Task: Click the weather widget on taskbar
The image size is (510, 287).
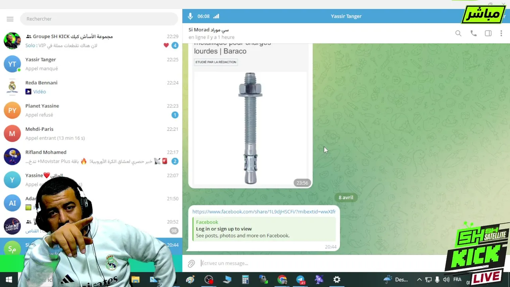Action: (x=396, y=280)
